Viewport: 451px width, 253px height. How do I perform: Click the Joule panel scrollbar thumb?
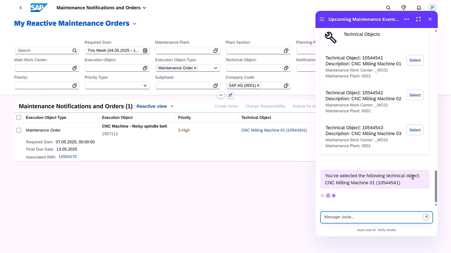436,186
